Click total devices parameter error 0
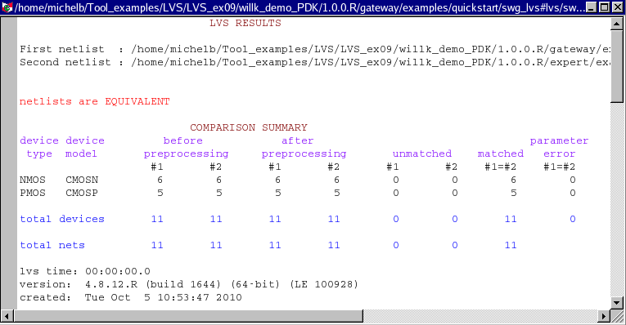Screen dimensions: 626x325 [573, 219]
